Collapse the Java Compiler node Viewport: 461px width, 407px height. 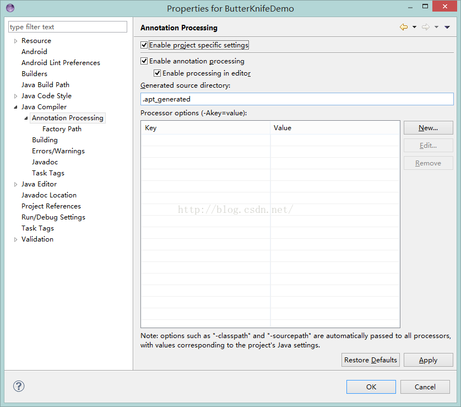(x=15, y=107)
